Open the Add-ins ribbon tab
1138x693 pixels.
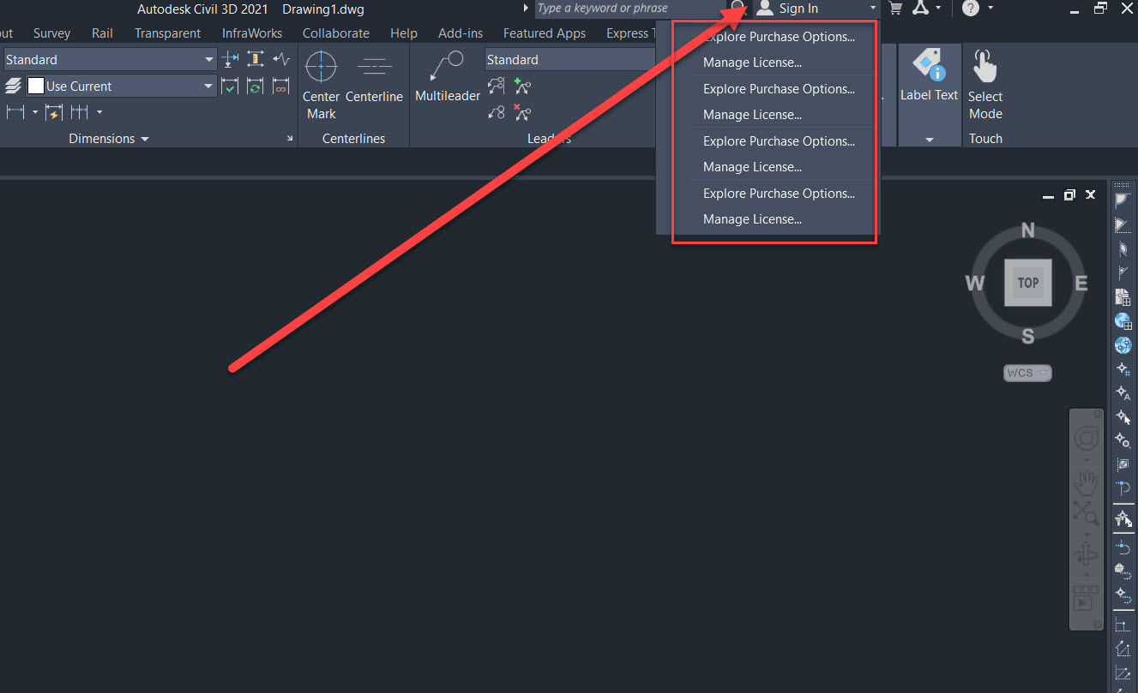coord(461,33)
